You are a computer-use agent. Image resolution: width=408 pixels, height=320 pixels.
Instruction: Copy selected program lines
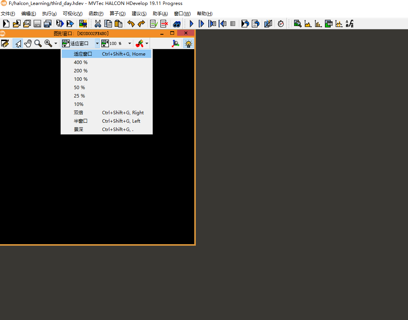click(x=108, y=24)
